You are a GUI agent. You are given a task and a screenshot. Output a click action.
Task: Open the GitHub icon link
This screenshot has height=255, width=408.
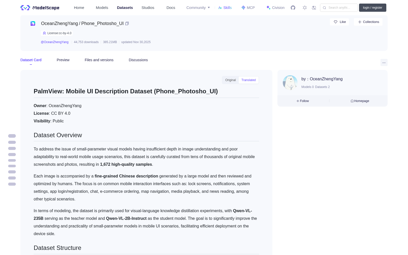293,8
